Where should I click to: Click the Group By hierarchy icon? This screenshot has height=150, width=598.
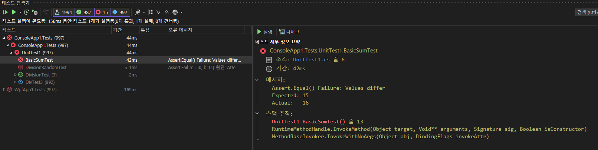pyautogui.click(x=150, y=12)
